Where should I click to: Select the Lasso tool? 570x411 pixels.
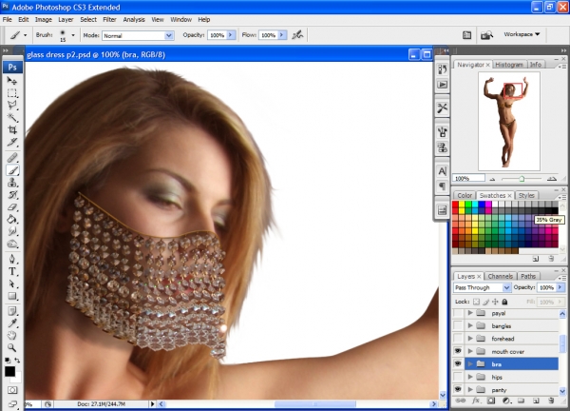coord(12,106)
